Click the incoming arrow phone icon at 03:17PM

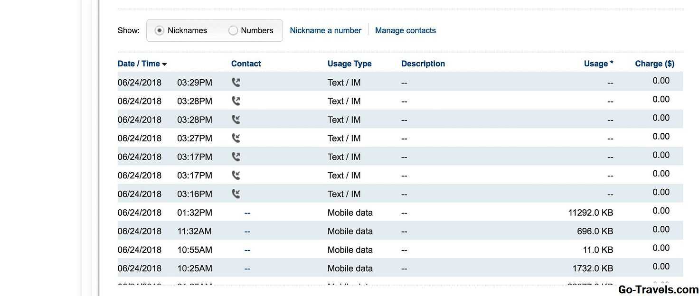236,175
